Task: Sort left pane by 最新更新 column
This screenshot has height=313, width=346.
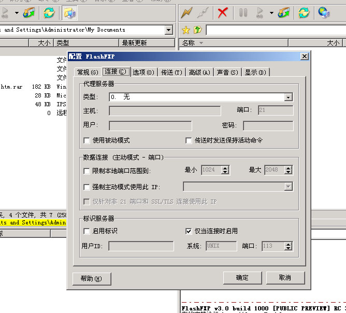Action: coord(147,43)
